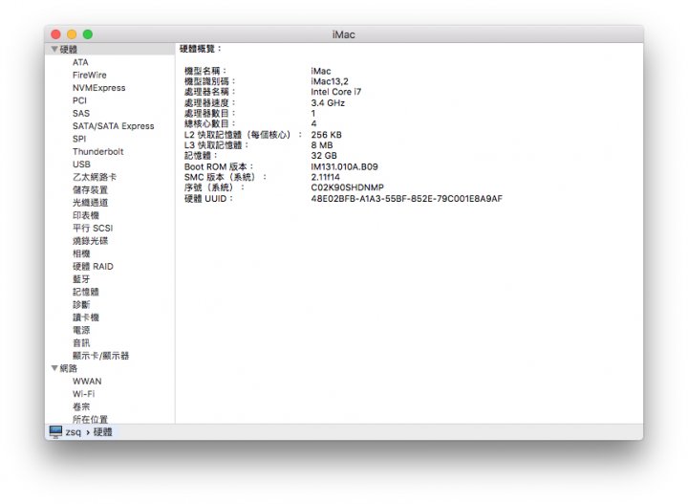Open the 燒錄光碟 entry

pos(90,241)
